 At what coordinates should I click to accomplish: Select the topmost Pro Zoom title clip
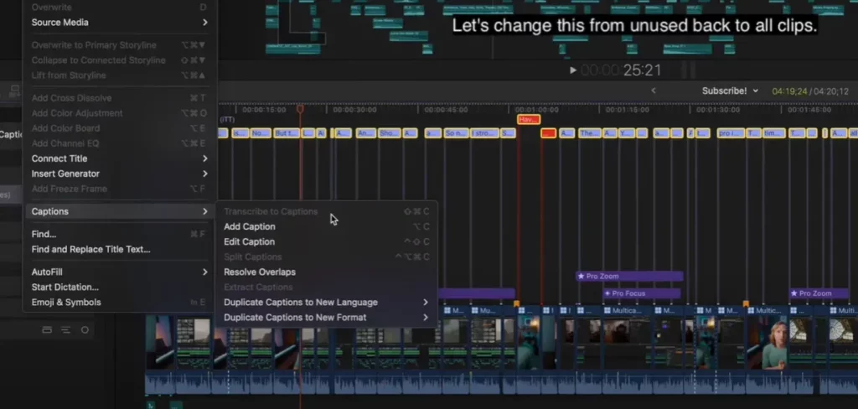(628, 276)
